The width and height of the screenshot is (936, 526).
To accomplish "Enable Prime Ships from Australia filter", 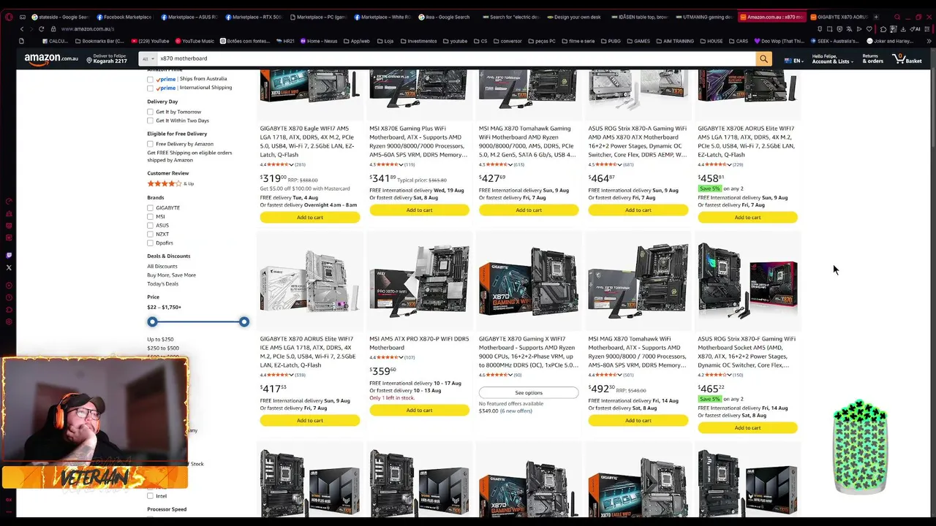I will [150, 79].
